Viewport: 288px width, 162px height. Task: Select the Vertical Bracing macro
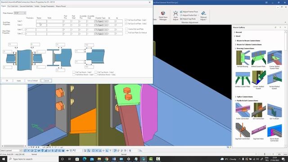[x=243, y=59]
